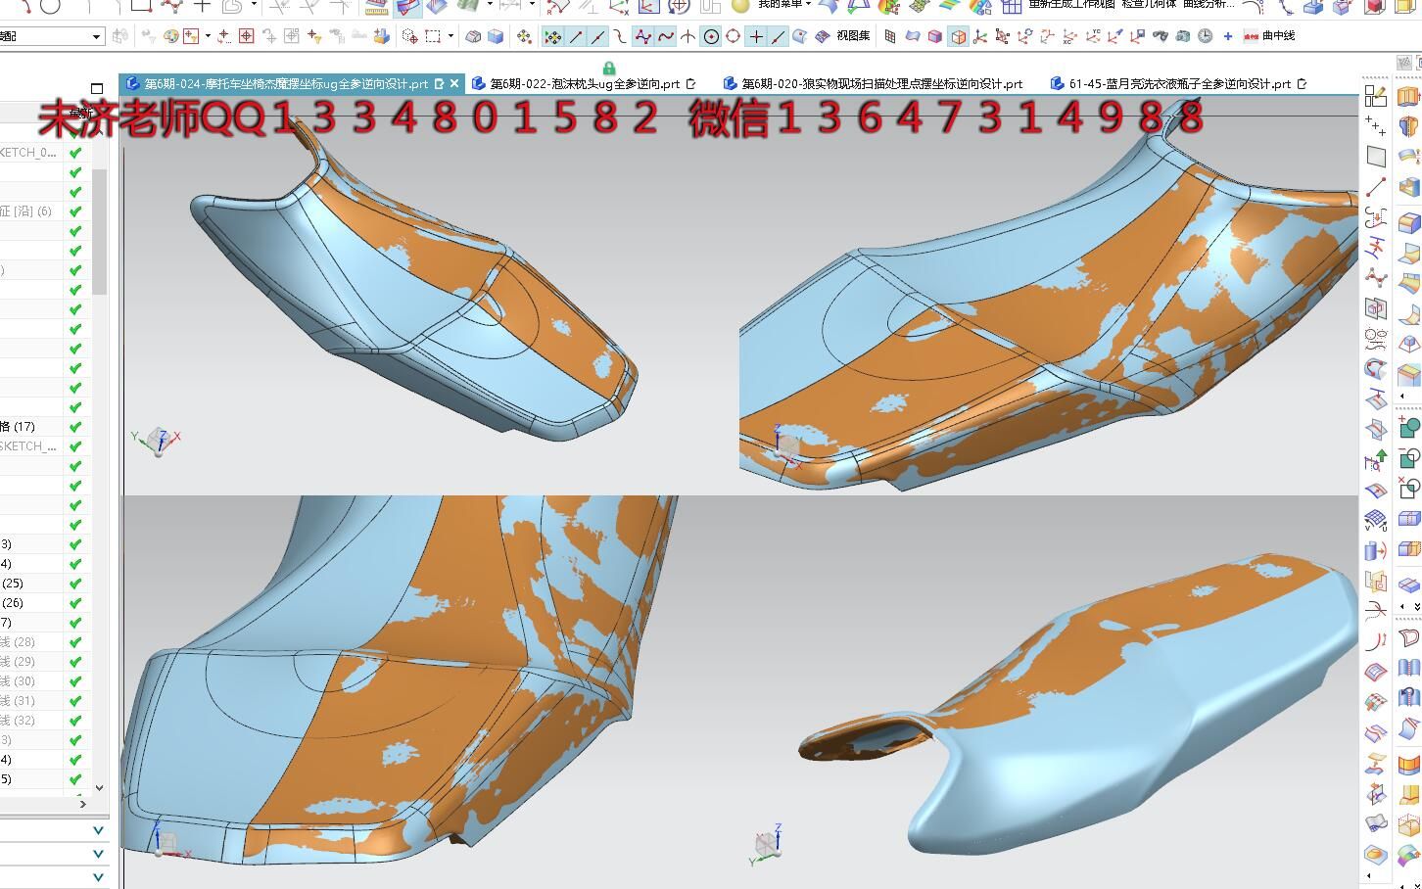Screen dimensions: 1422x889
Task: Select the Line tool in right toolbar
Action: (1376, 186)
